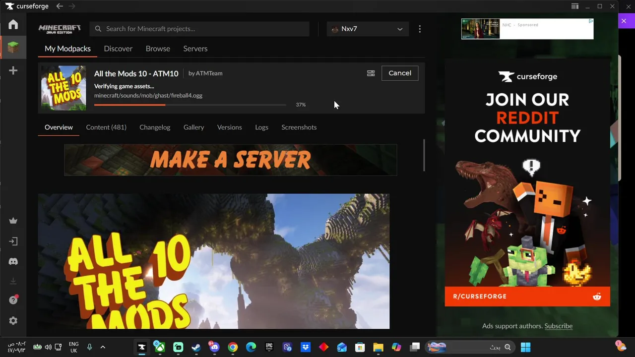Screen dimensions: 635x357
Task: Click the All the Mods 10 thumbnail
Action: pyautogui.click(x=63, y=88)
